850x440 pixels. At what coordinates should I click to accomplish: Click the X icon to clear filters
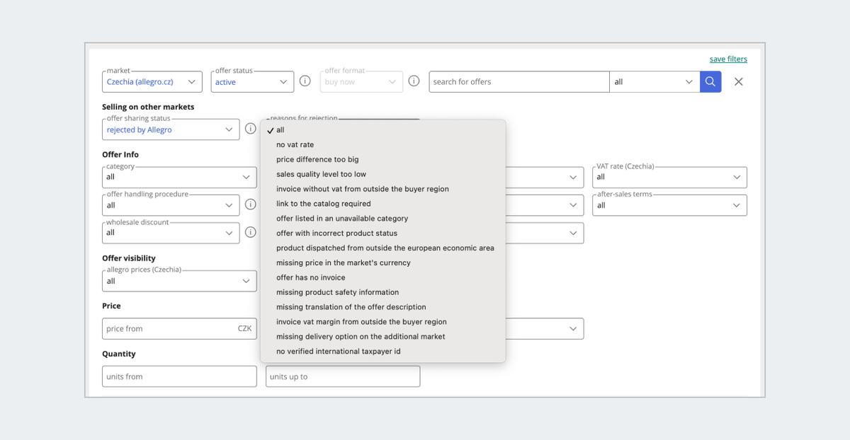tap(738, 82)
